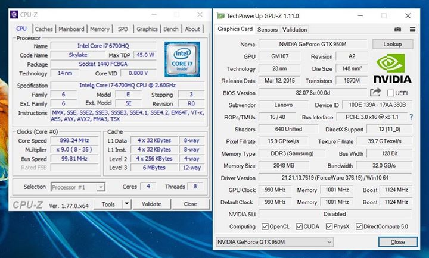Click the Bandwidth value 32.0 GB/s

point(384,166)
